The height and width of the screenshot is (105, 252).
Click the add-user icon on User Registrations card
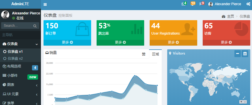188,29
